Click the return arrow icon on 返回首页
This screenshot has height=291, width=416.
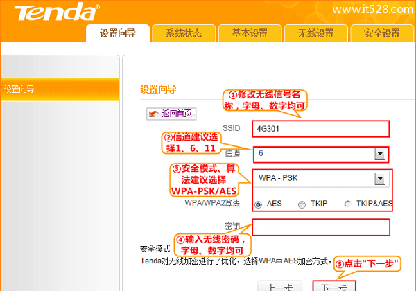tap(154, 114)
